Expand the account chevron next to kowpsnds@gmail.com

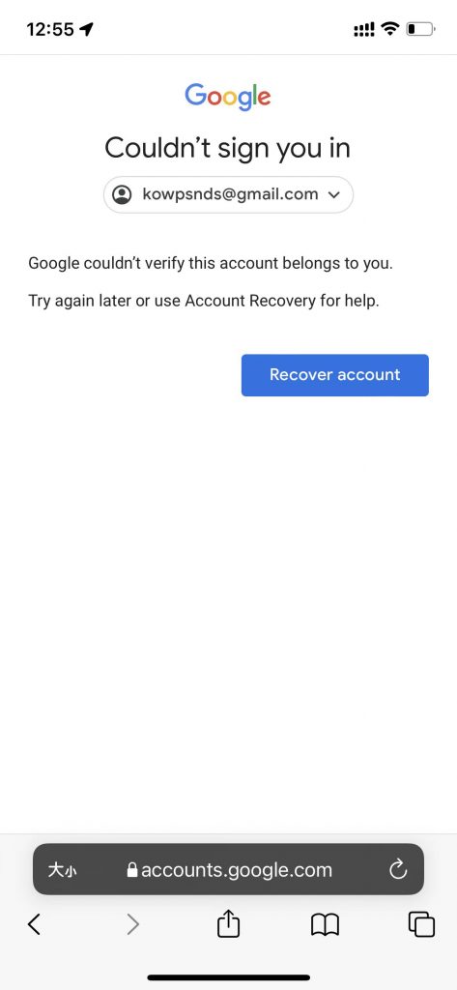334,195
